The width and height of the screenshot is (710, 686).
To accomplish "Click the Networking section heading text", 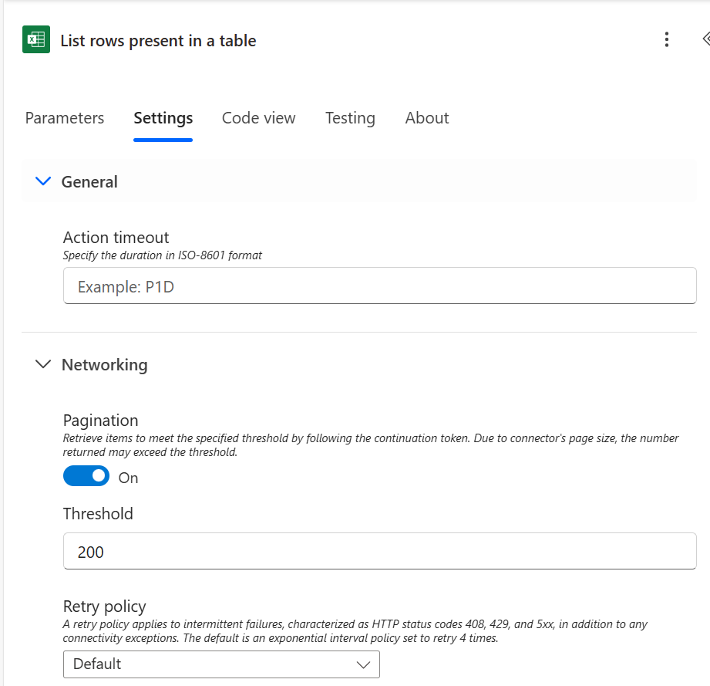I will coord(104,364).
